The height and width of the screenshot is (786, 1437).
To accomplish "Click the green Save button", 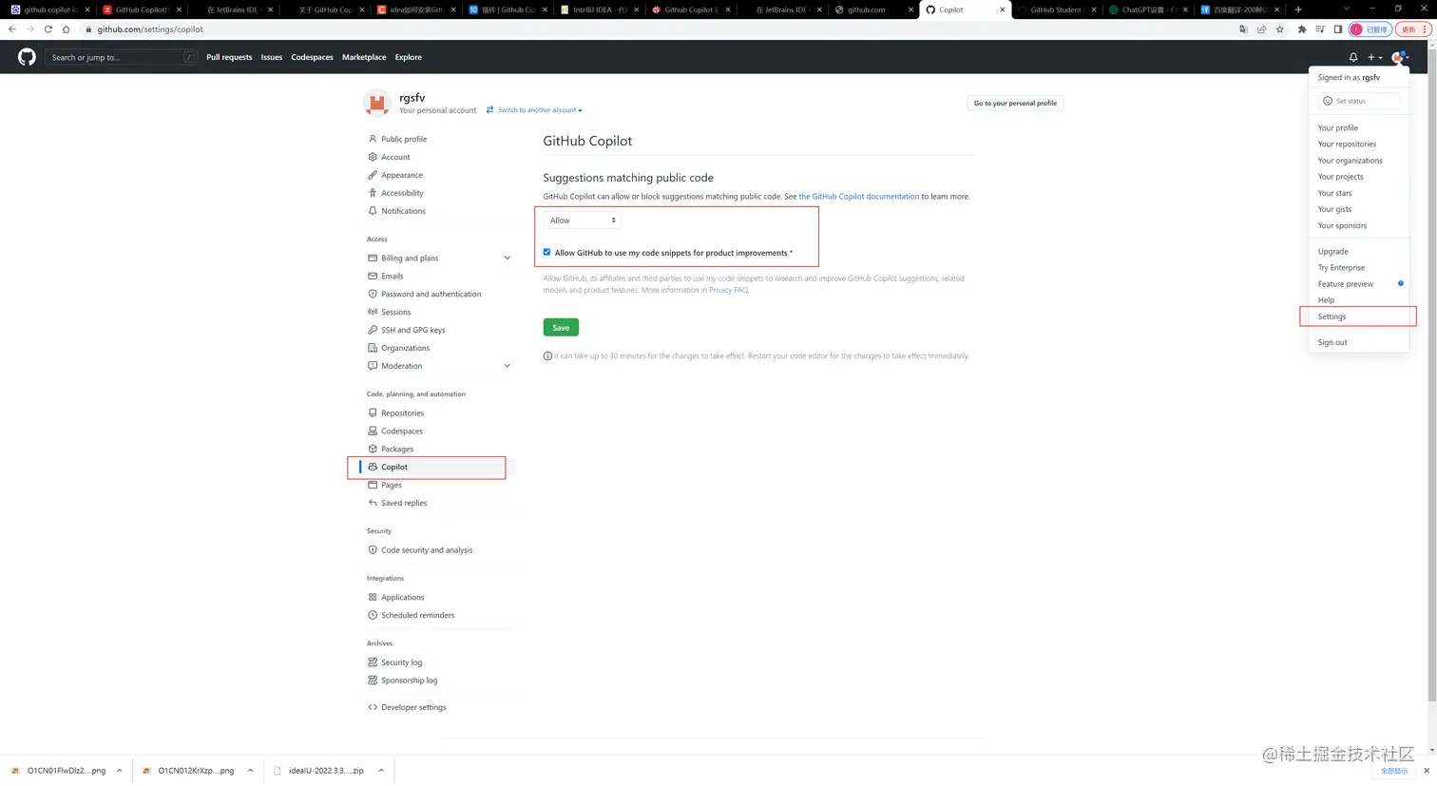I will 560,327.
